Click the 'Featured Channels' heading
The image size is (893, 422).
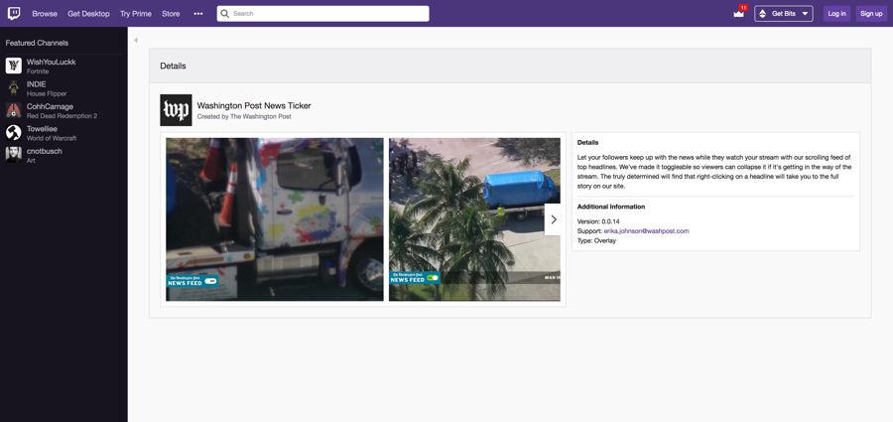[37, 43]
